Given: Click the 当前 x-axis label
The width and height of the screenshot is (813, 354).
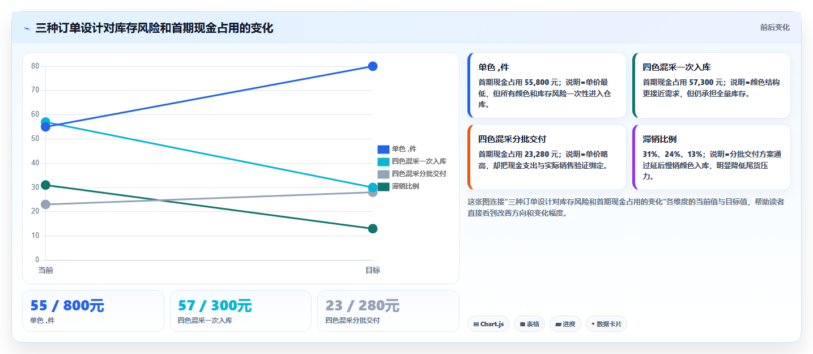Looking at the screenshot, I should pyautogui.click(x=45, y=271).
